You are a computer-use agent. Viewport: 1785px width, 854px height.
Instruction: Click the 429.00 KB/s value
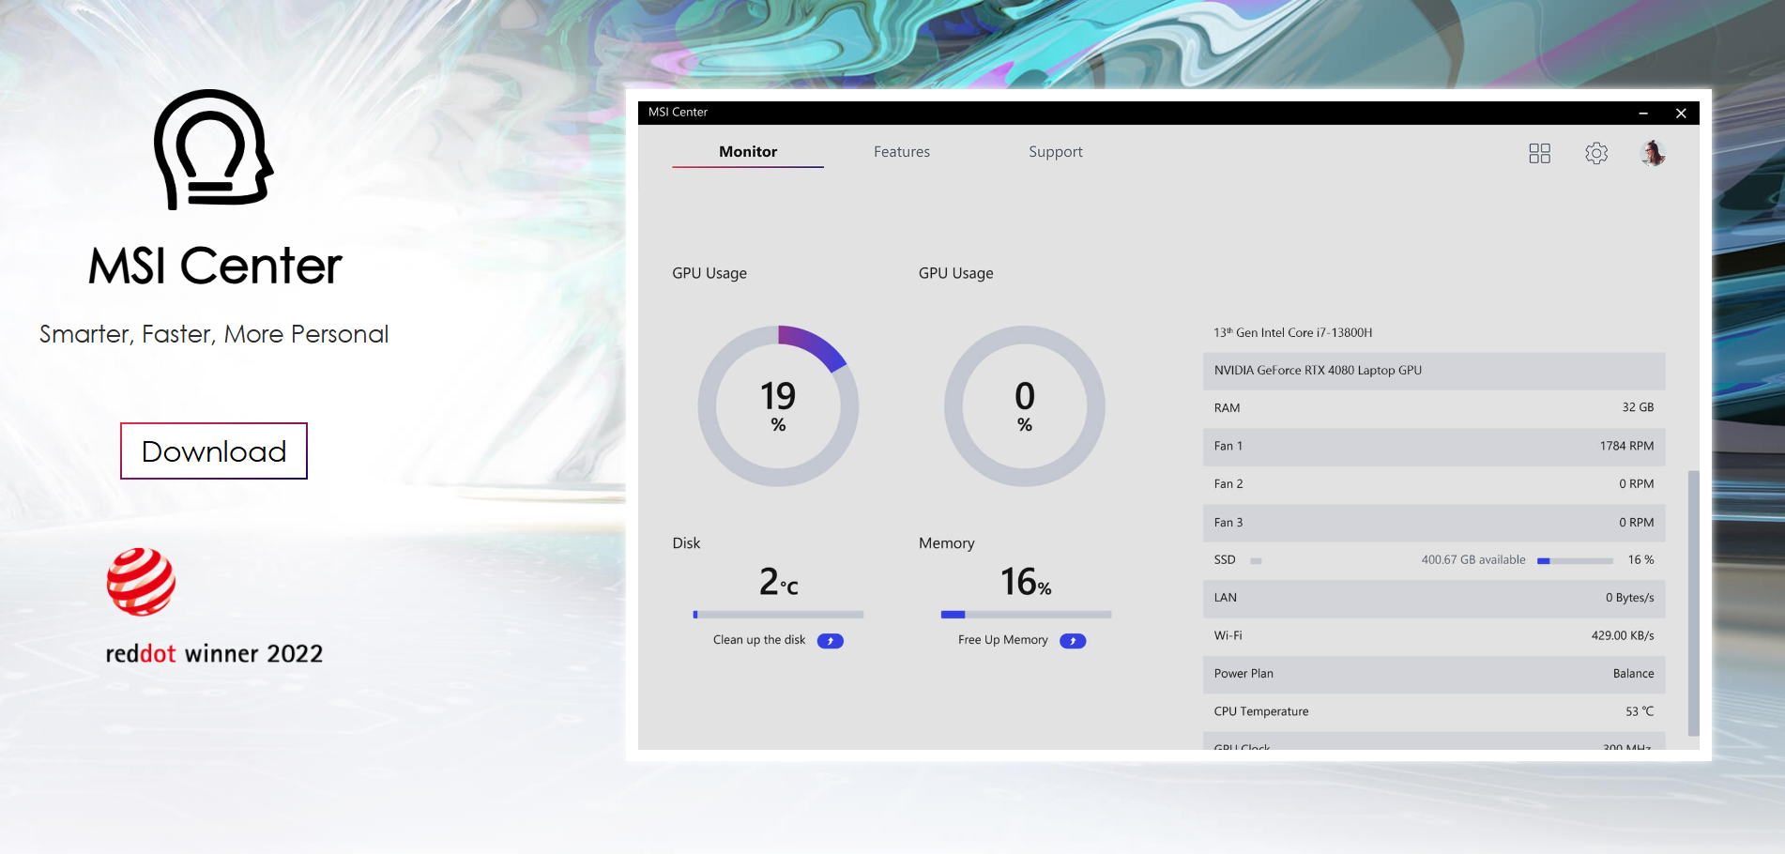click(x=1623, y=636)
